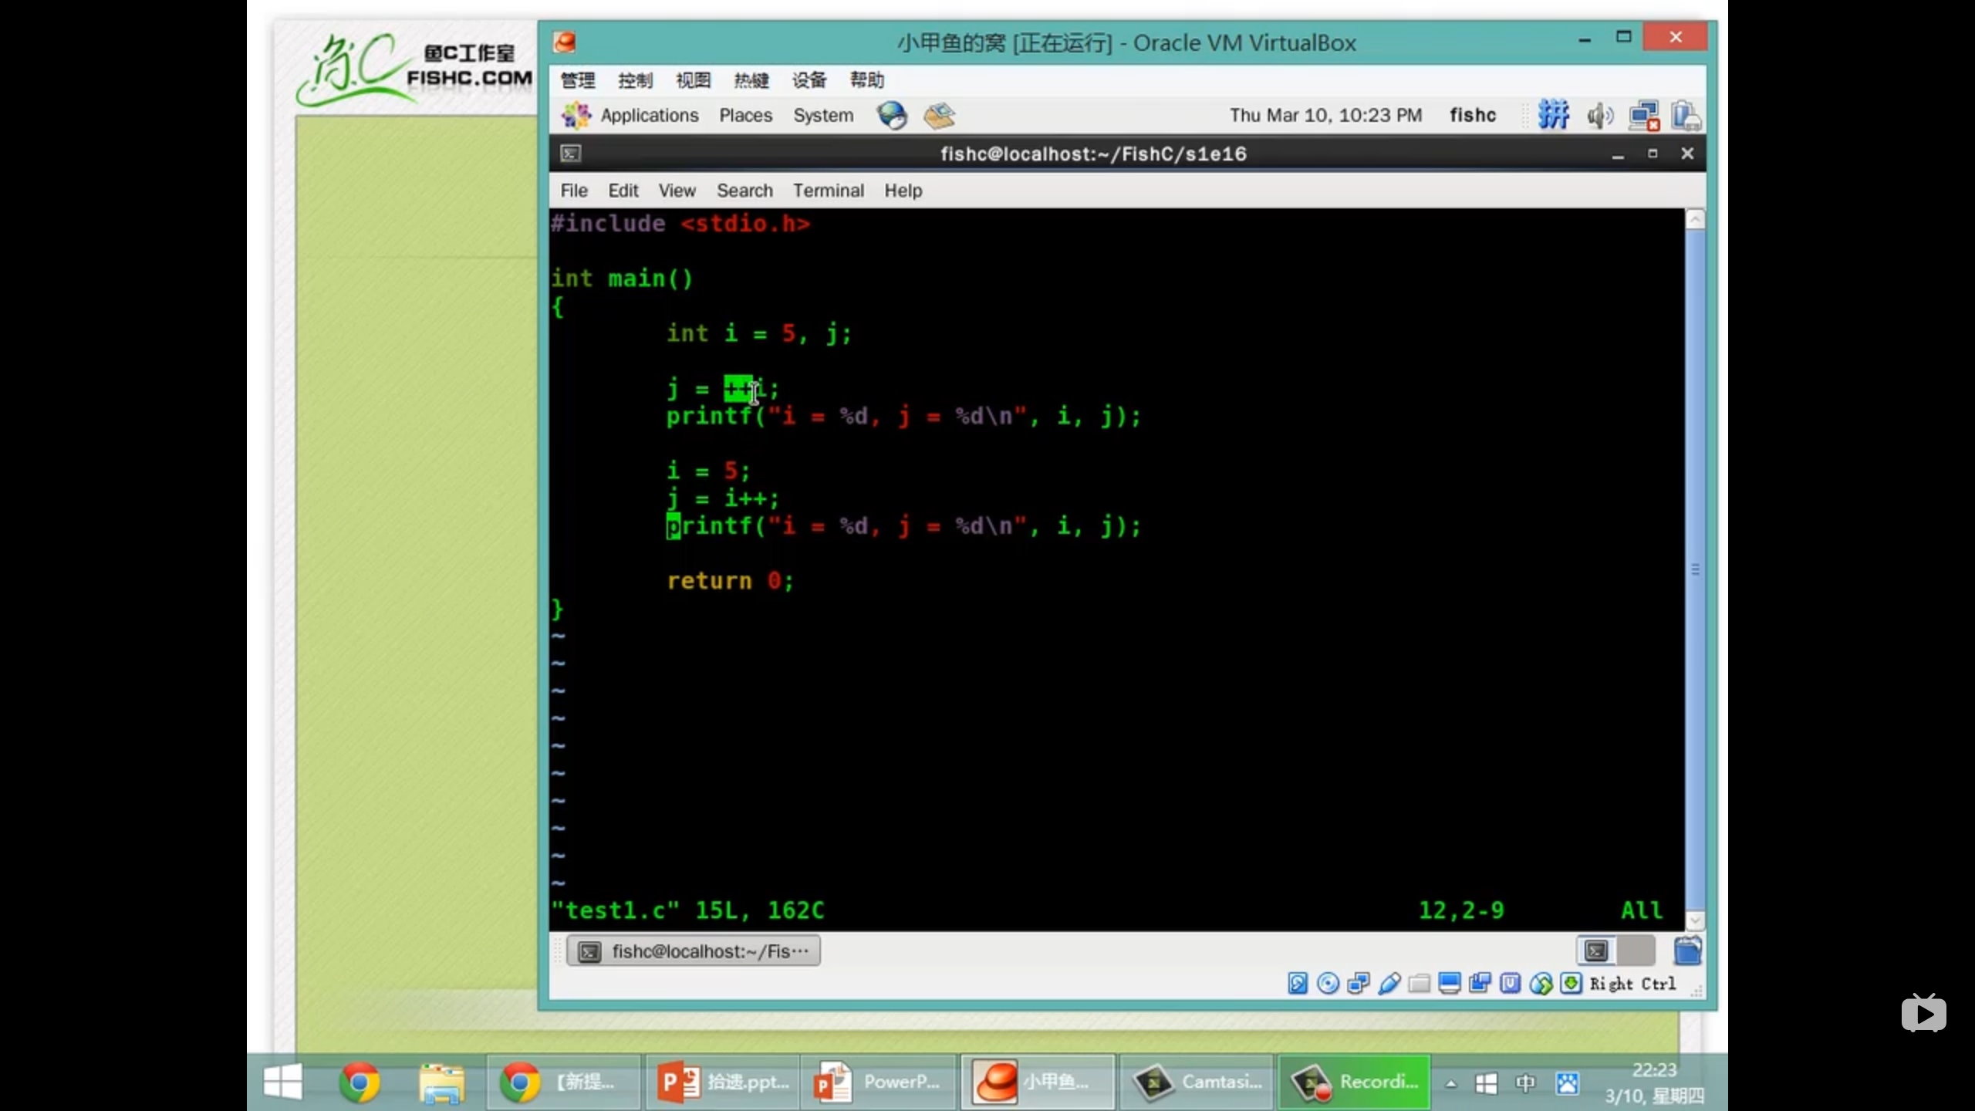
Task: Open the terminal Help menu
Action: [x=903, y=191]
